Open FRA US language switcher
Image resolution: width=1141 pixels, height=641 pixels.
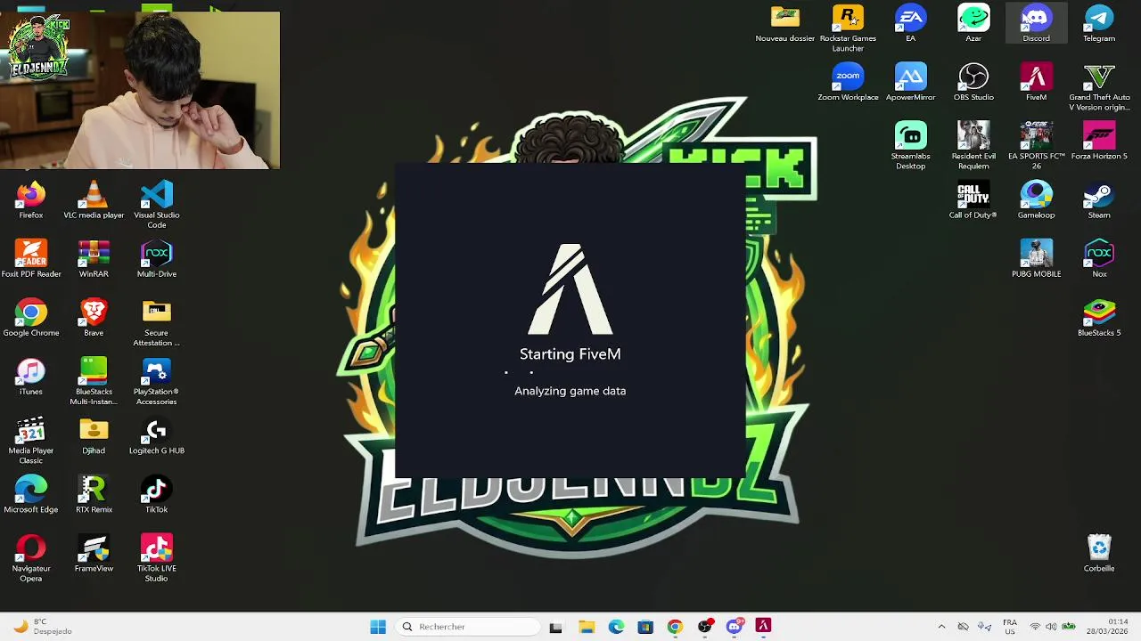point(1010,627)
